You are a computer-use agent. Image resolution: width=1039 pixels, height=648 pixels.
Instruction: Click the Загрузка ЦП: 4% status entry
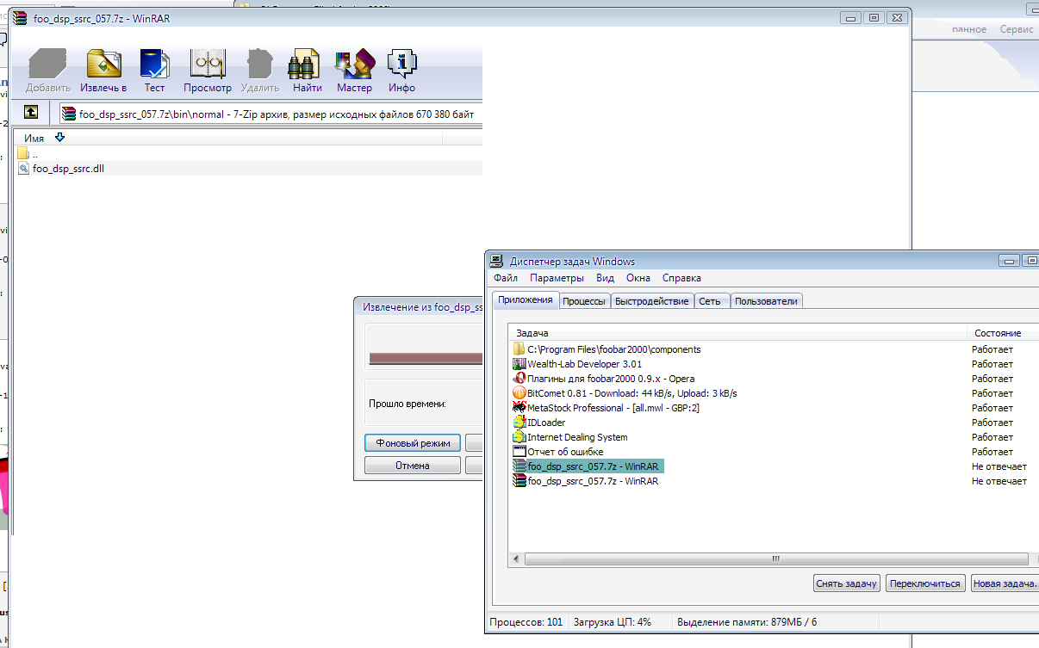(x=611, y=621)
